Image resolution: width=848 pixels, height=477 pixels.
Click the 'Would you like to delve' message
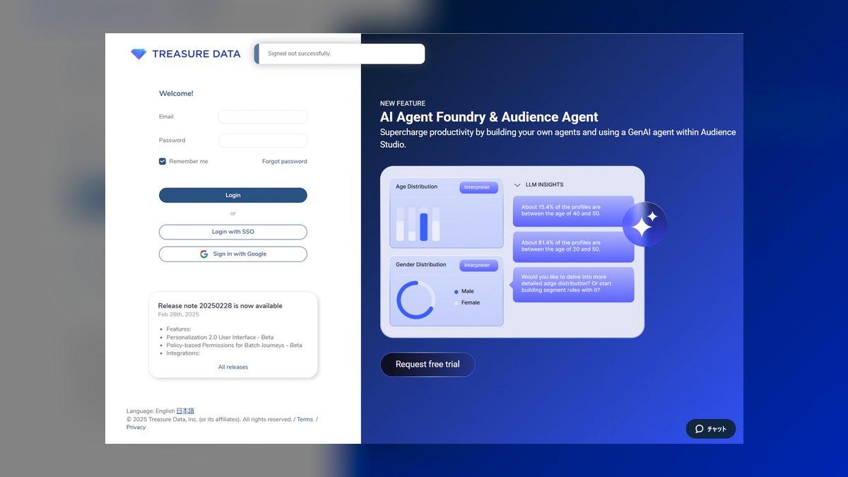pyautogui.click(x=573, y=284)
